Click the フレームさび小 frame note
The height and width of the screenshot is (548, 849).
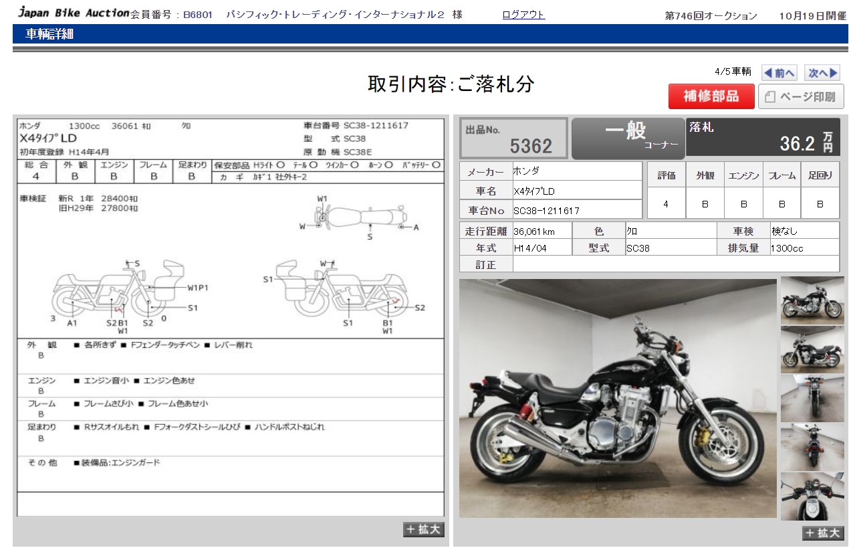click(103, 403)
